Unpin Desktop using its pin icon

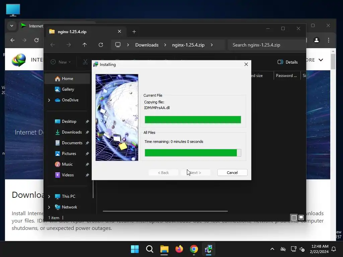pyautogui.click(x=87, y=121)
